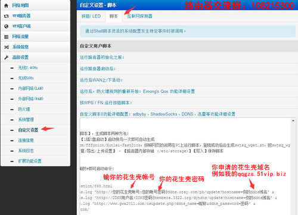This screenshot has height=215, width=298.
Task: Open 内部网络 (LAN) settings page
Action: (x=30, y=88)
